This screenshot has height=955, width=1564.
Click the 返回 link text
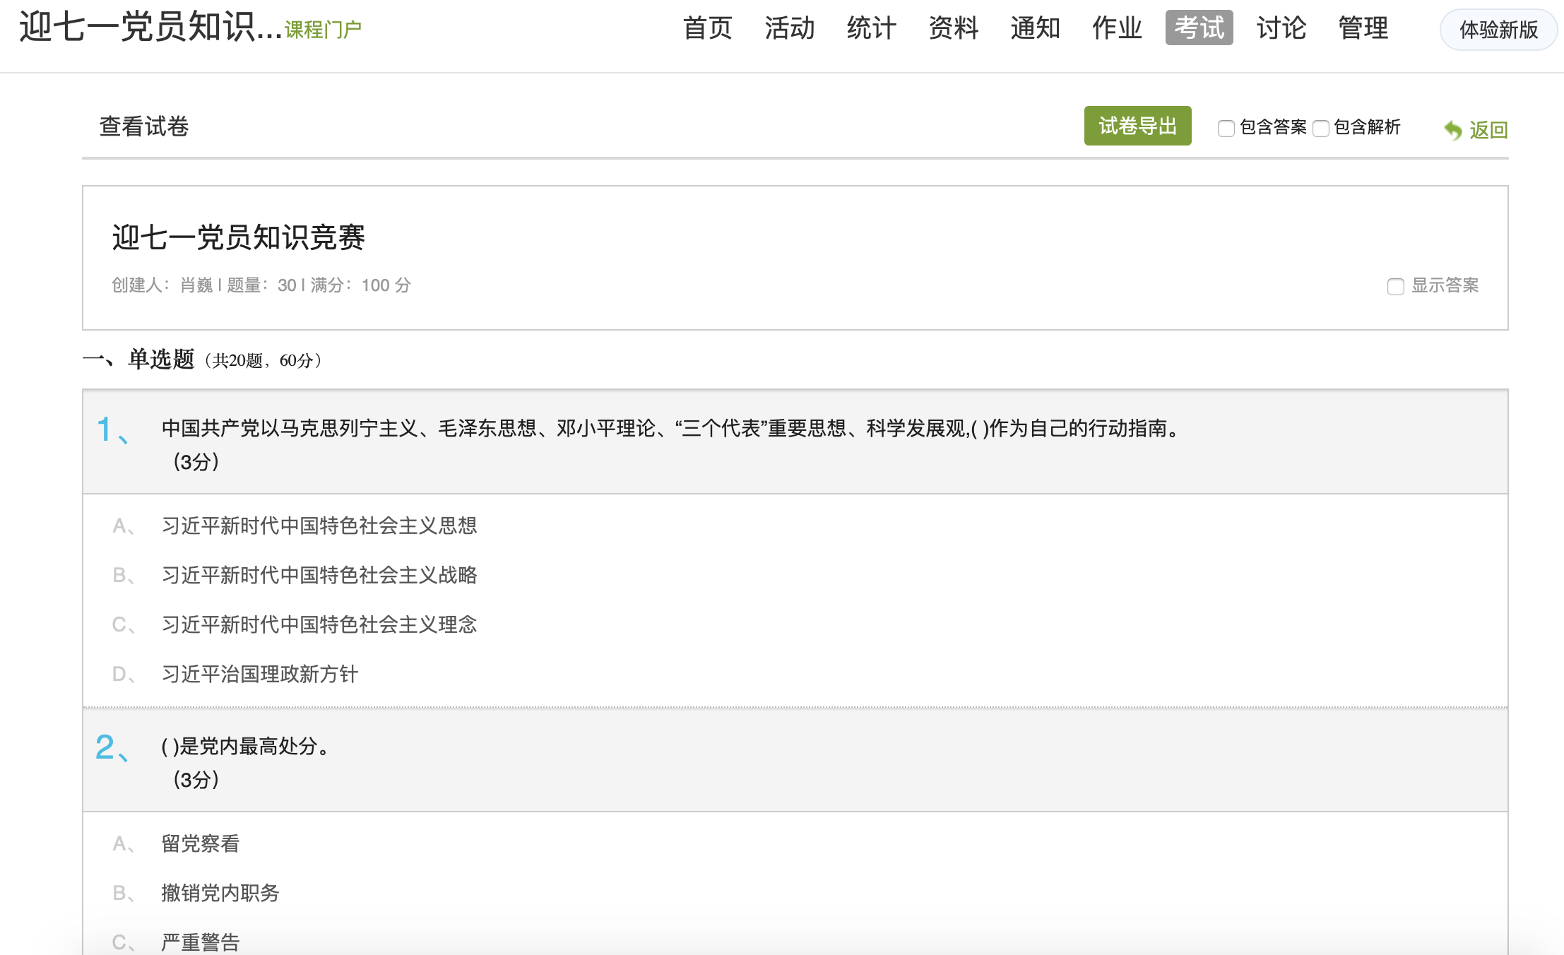1488,130
